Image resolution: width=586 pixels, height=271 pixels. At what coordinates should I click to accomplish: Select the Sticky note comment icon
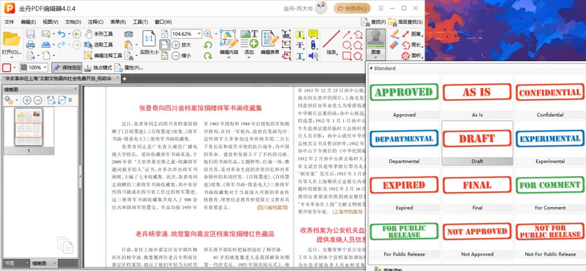pos(313,34)
